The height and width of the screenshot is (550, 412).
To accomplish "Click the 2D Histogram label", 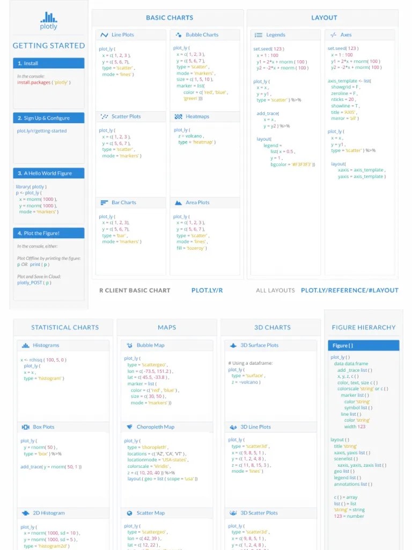I will (49, 513).
